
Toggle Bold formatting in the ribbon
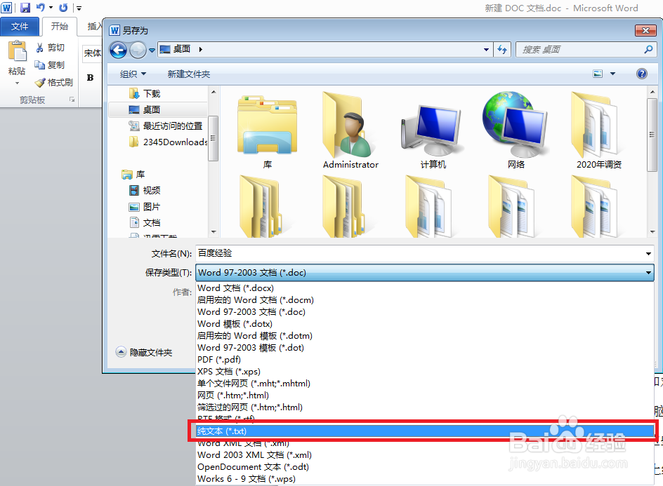(x=90, y=78)
